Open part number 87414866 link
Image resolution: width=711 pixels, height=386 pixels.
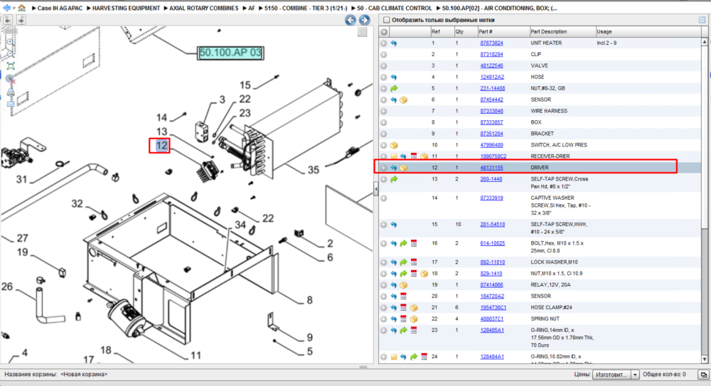click(x=491, y=285)
